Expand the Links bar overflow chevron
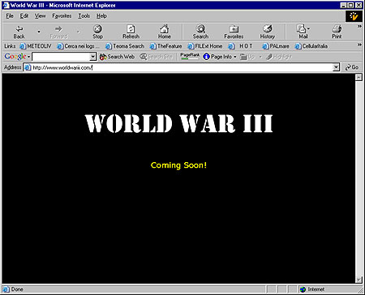This screenshot has width=365, height=295. 359,45
